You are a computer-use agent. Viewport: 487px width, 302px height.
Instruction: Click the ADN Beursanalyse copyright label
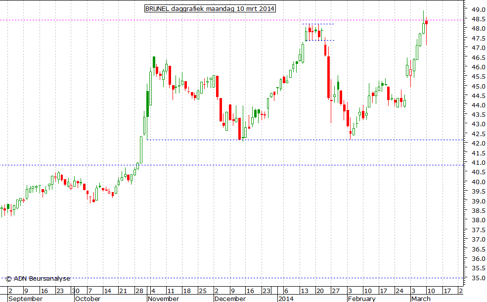[x=38, y=279]
